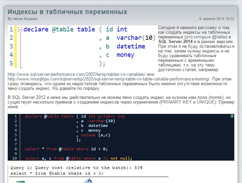
Task: Open the declare @table code screenshot image
Action: pos(82,47)
